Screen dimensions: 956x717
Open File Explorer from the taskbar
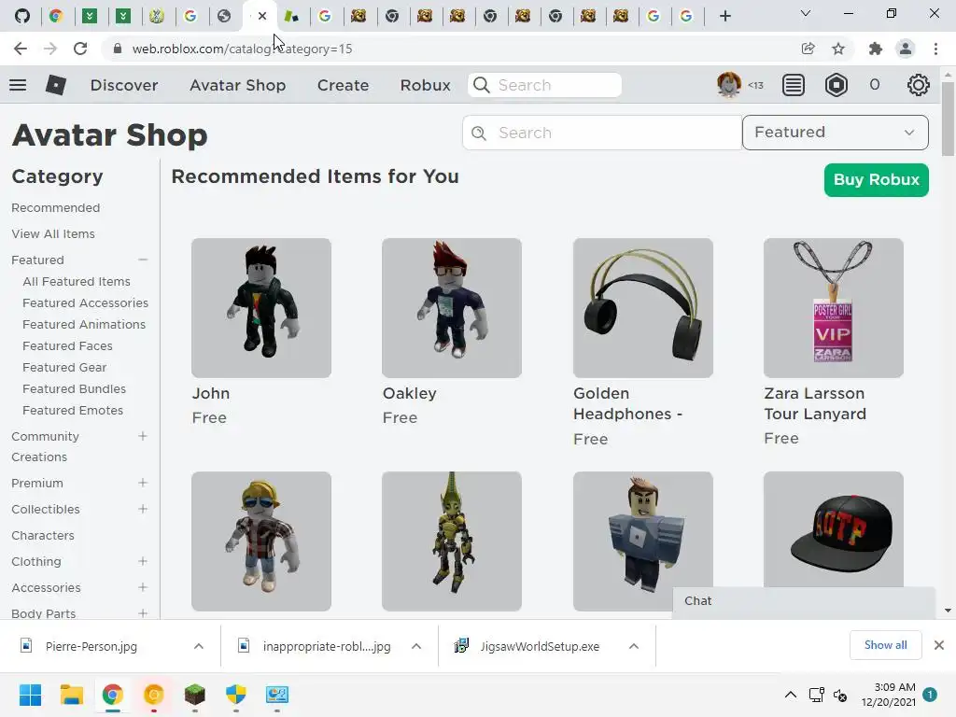click(71, 695)
